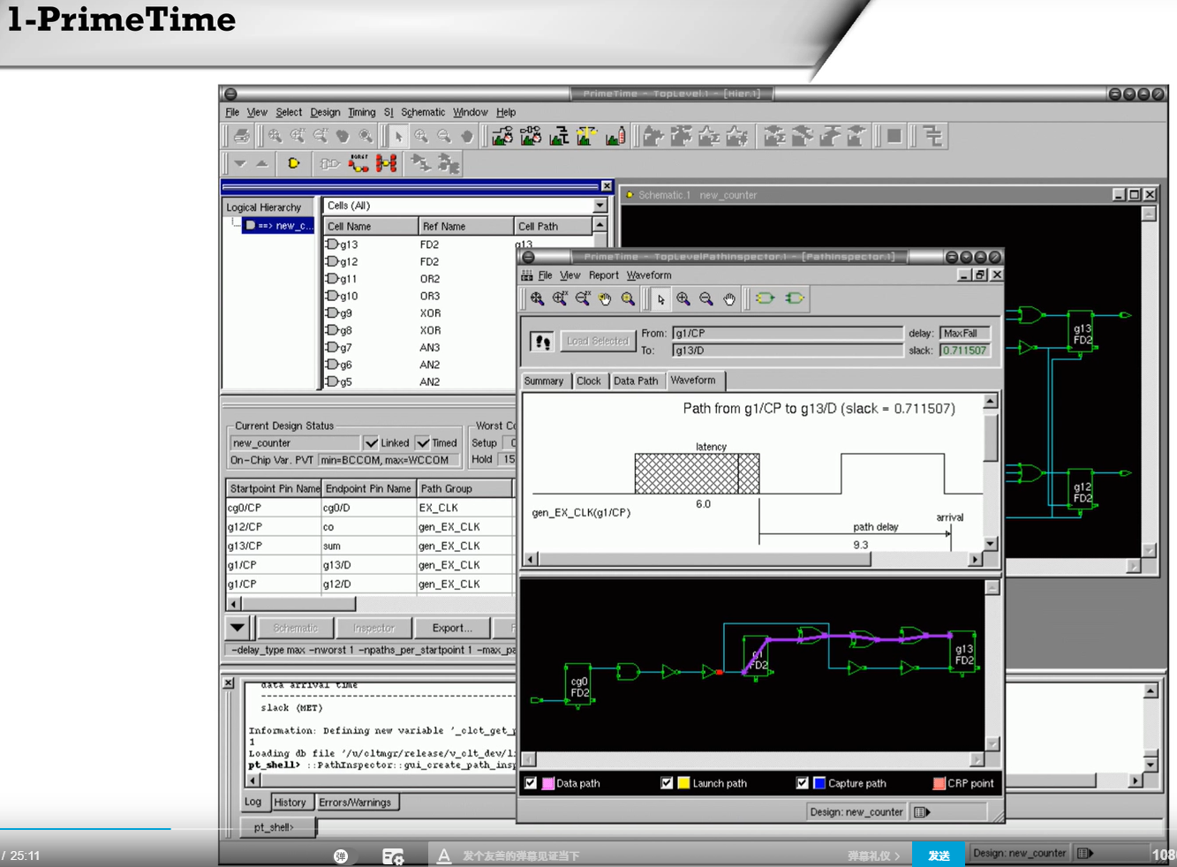Open the Timing menu
The height and width of the screenshot is (867, 1177).
click(x=361, y=112)
